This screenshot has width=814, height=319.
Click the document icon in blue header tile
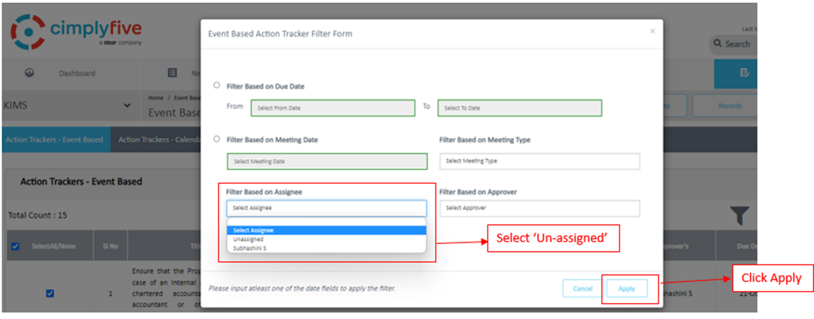(x=743, y=73)
